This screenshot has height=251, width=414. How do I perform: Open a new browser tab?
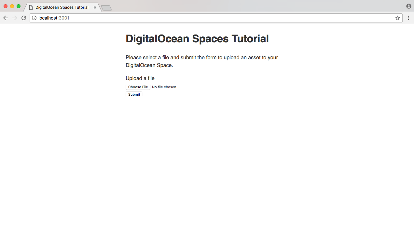click(x=106, y=7)
